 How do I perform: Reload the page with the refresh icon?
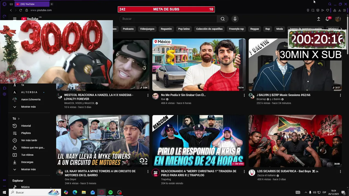tap(20, 10)
